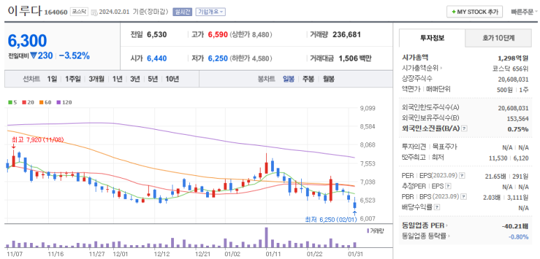Click the orange 60-day moving average legend
This screenshot has width=540, height=259.
(45, 102)
